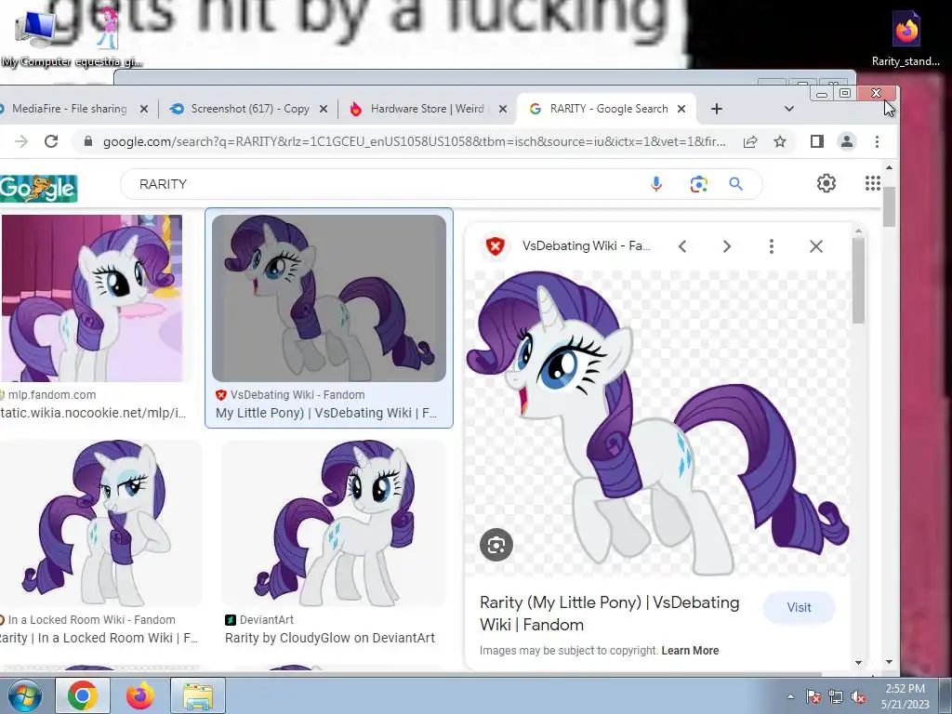
Task: Click the RARITY search input field
Action: [x=389, y=184]
